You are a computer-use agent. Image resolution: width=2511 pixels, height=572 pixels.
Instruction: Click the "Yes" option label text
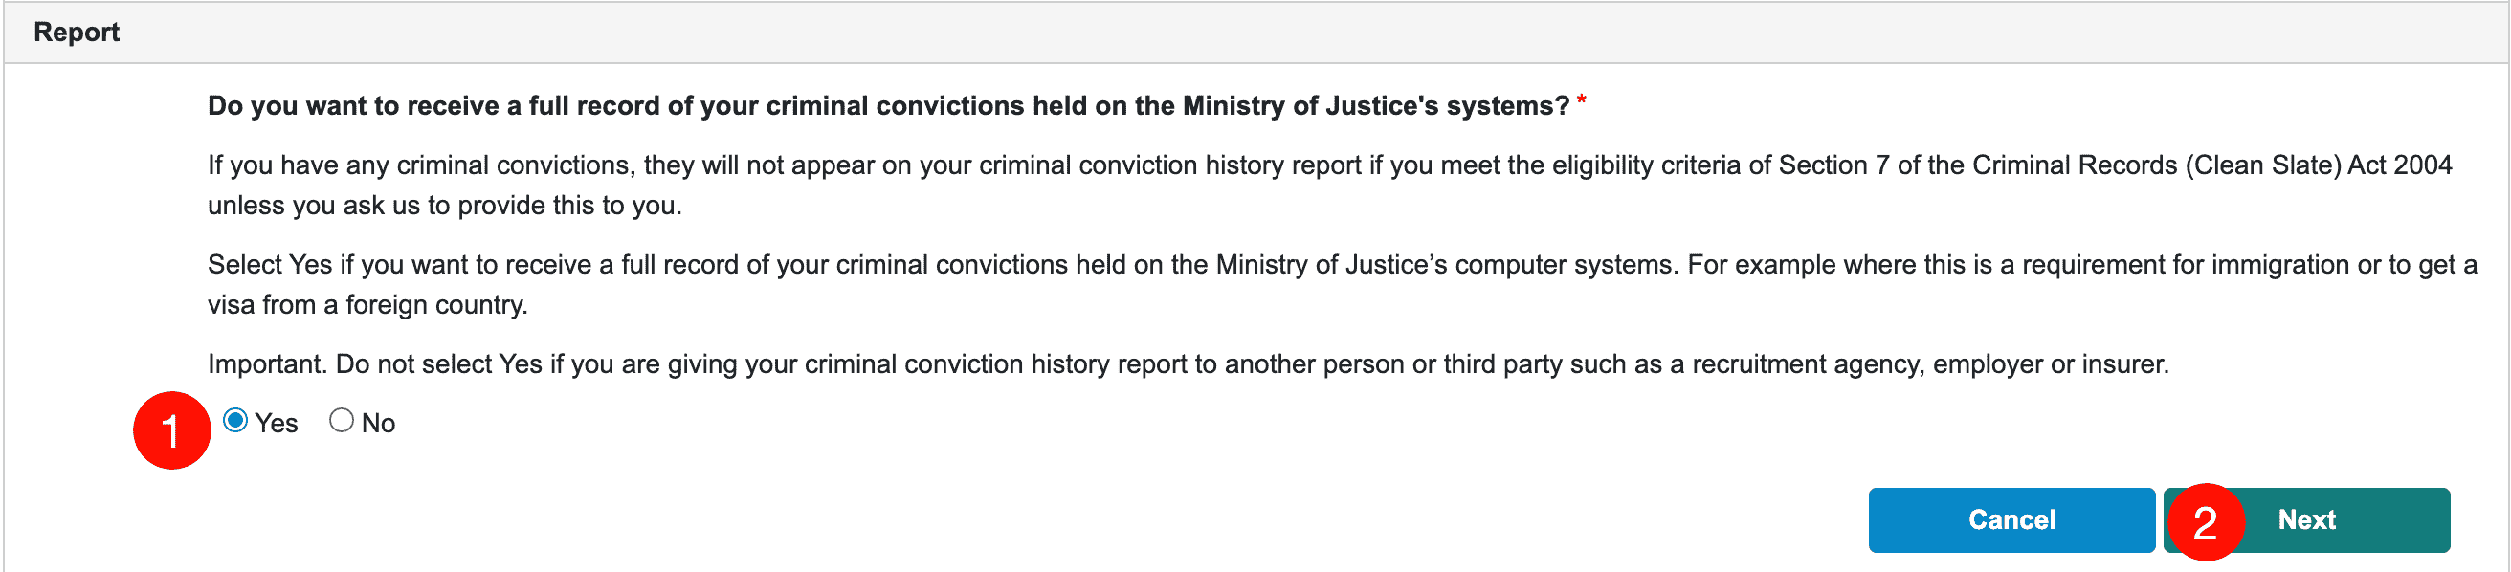point(277,423)
